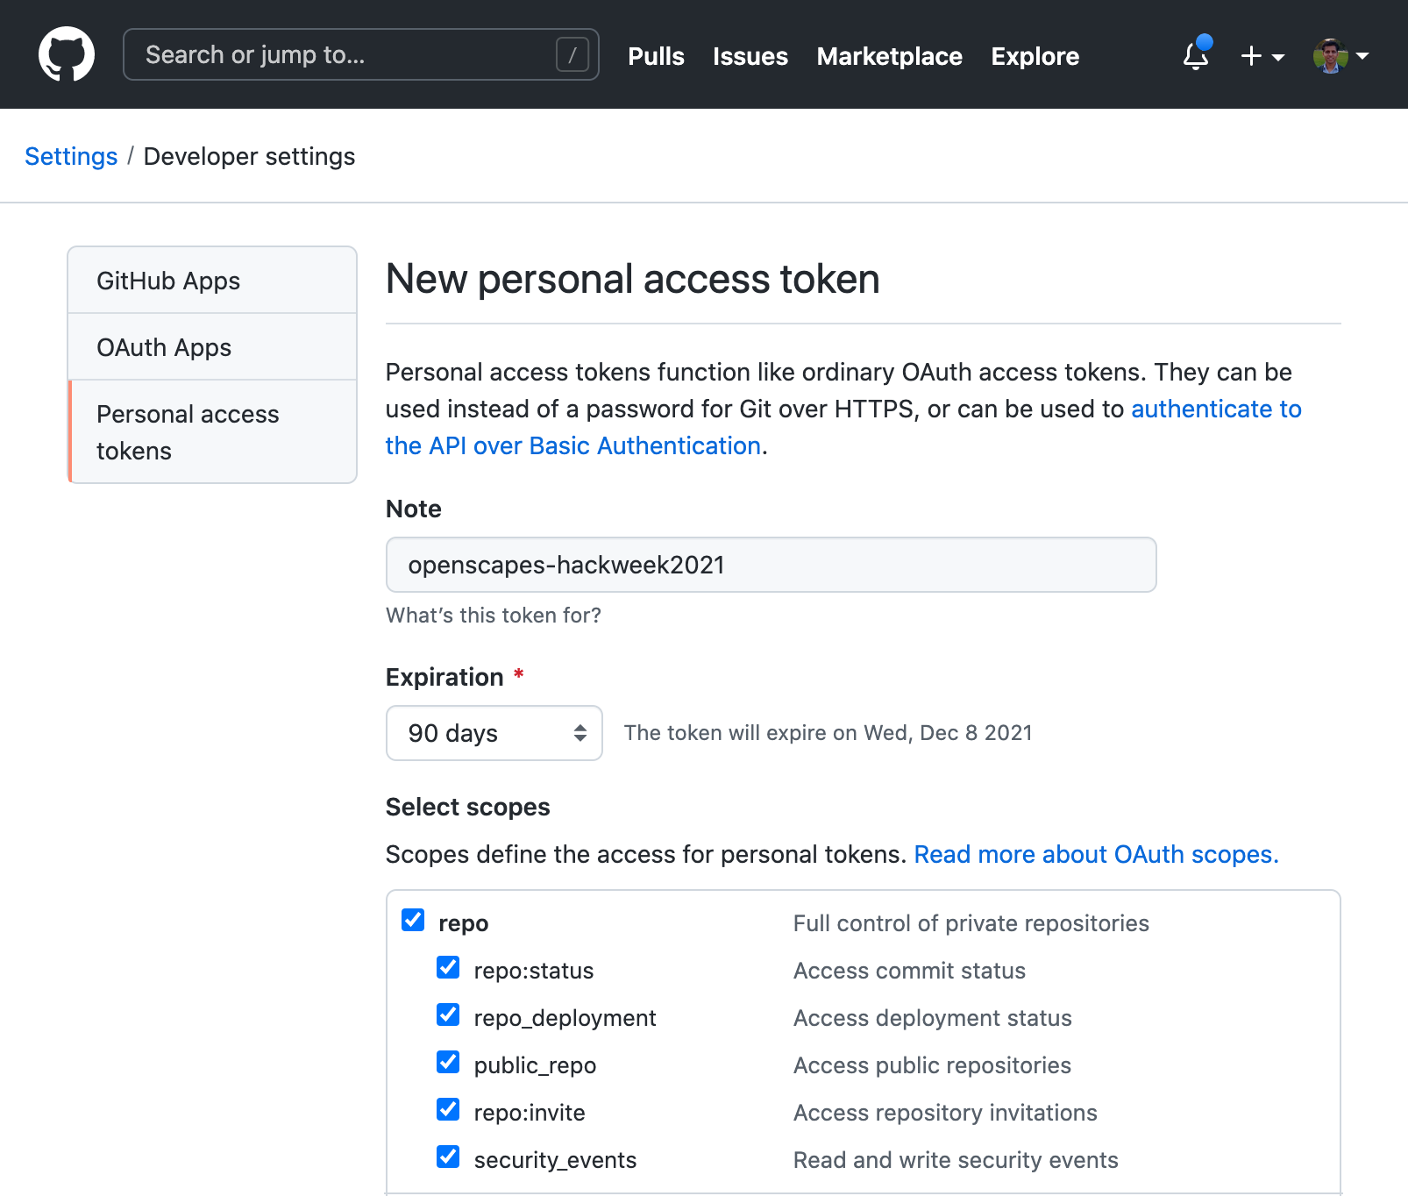Click the Settings breadcrumb link
The height and width of the screenshot is (1196, 1408).
pyautogui.click(x=71, y=156)
